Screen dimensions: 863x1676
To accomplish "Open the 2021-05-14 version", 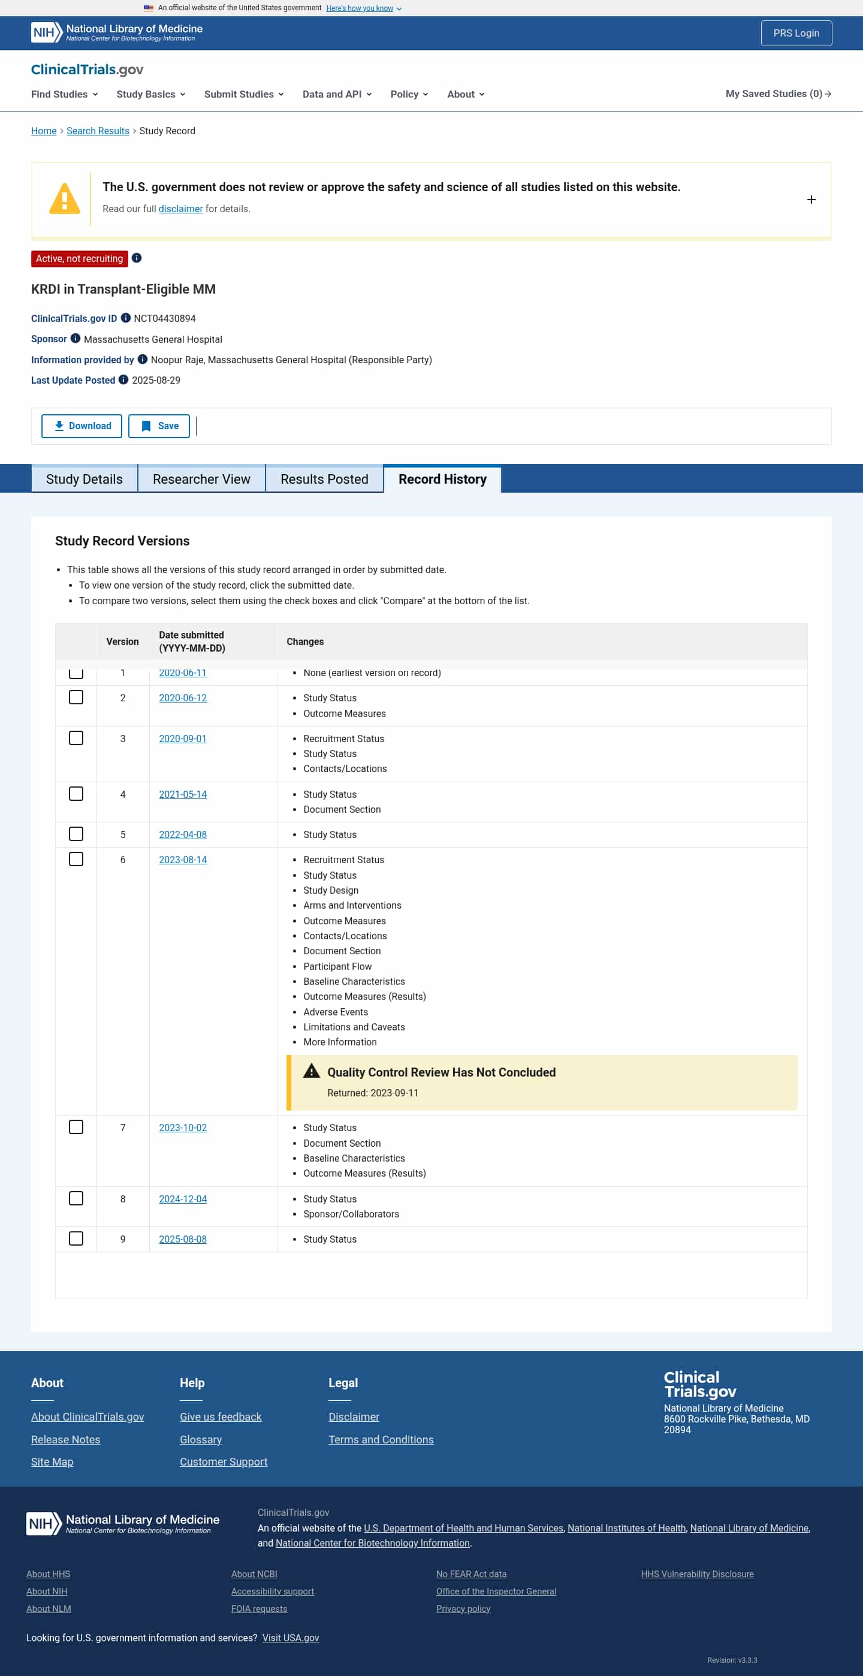I will [183, 794].
